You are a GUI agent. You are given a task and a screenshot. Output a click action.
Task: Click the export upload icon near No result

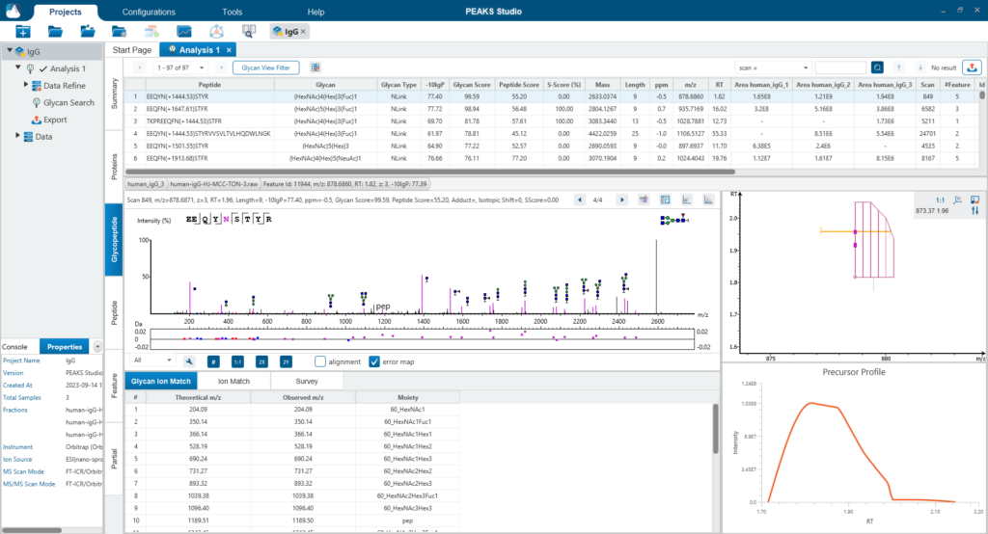(973, 67)
